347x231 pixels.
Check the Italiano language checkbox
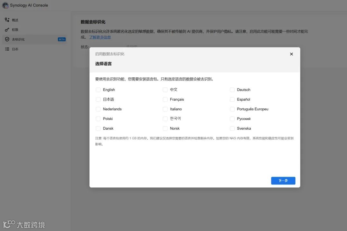165,109
